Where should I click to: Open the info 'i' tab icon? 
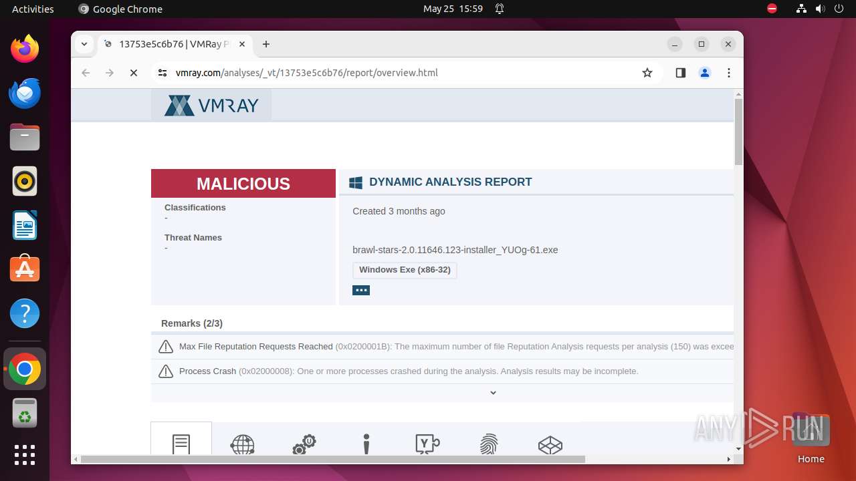(366, 445)
